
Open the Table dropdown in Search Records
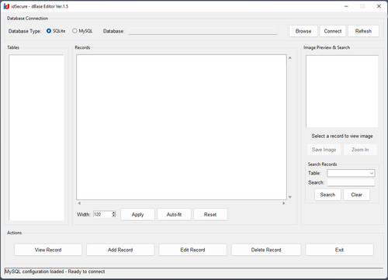coord(351,173)
